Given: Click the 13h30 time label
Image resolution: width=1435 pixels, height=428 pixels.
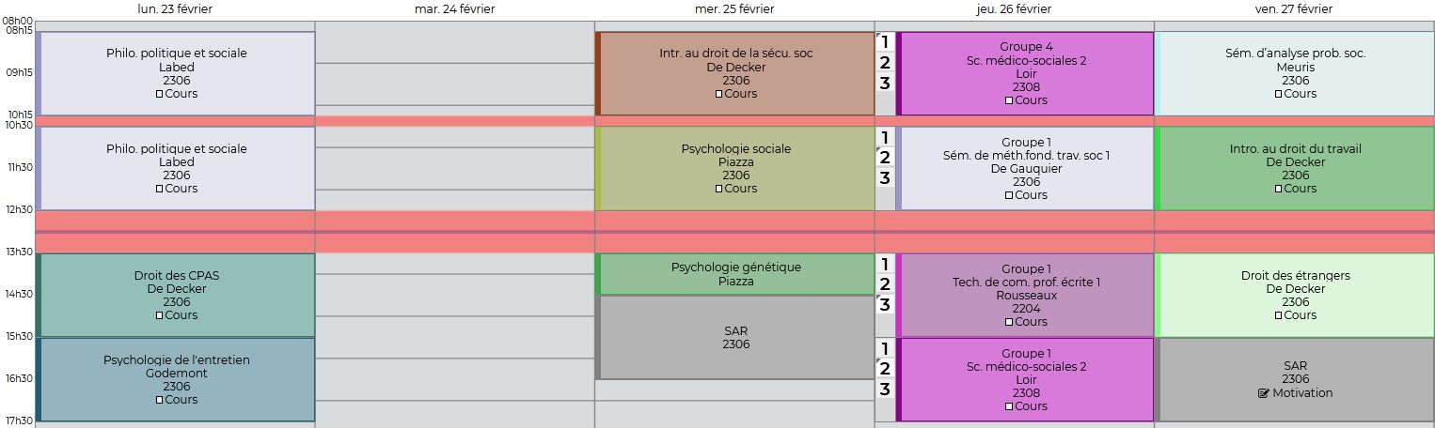Looking at the screenshot, I should coord(18,252).
